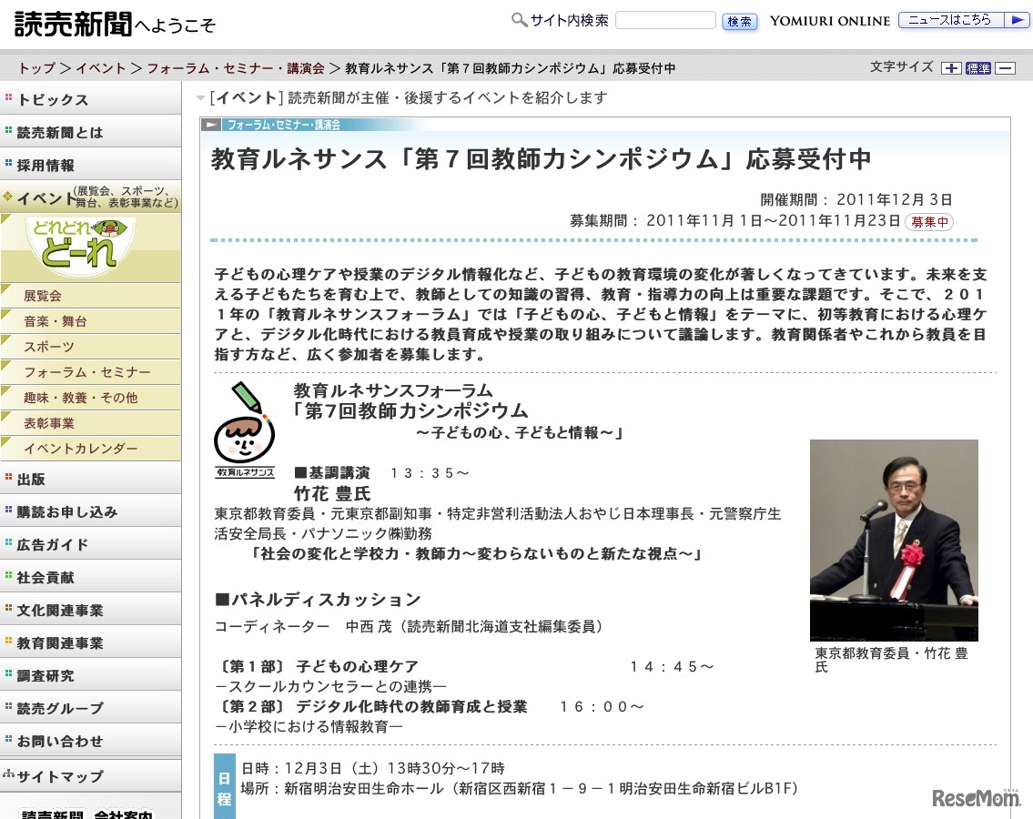This screenshot has height=819, width=1033.
Task: Click the search magnifier icon
Action: (519, 20)
